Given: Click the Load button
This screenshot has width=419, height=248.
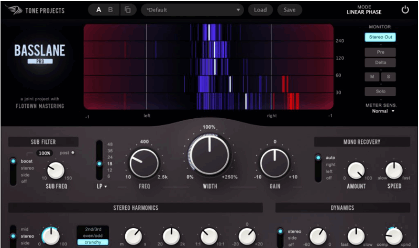Looking at the screenshot, I should (x=260, y=10).
